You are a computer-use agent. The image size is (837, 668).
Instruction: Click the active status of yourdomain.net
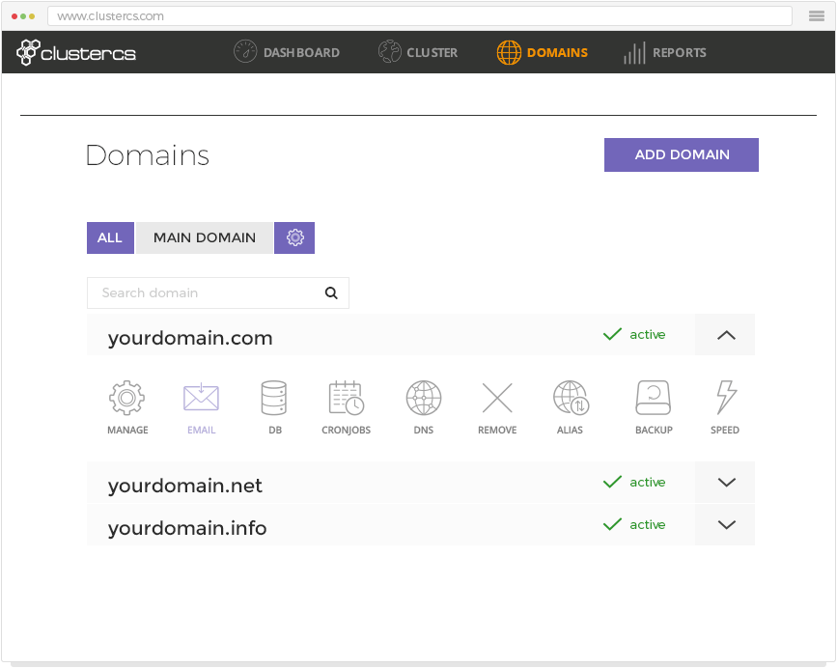(634, 483)
